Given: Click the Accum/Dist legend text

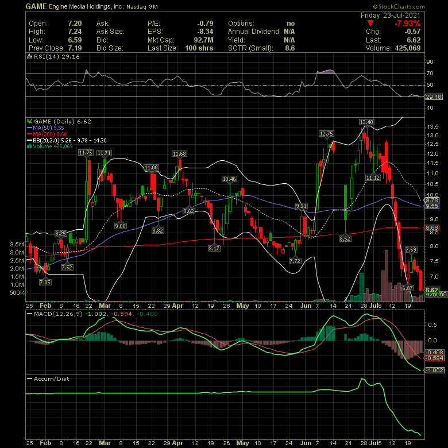Looking at the screenshot, I should coord(52,379).
